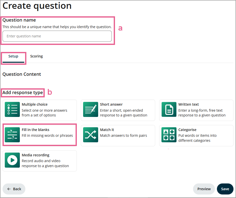236x198 pixels.
Task: Click the Media recording play icon
Action: (x=12, y=160)
